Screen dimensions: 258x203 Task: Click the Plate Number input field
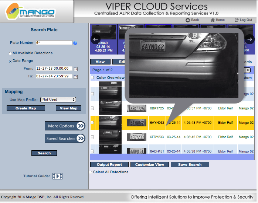[54, 43]
